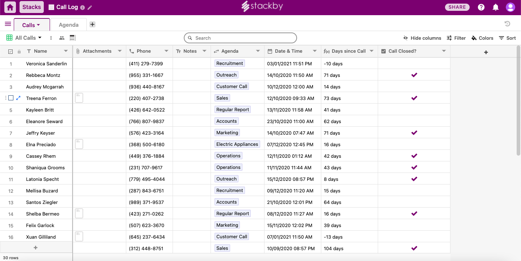
Task: Open Shelba Bermeo's attachment thumbnail
Action: [x=79, y=213]
